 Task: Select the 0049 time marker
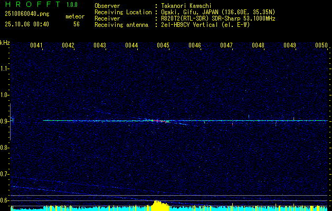(x=290, y=46)
